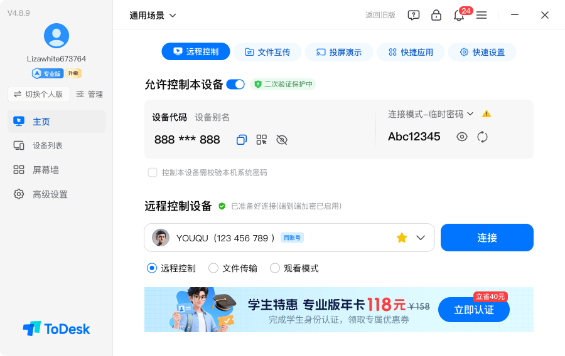565x356 pixels.
Task: Select 观看模式 radio button
Action: click(275, 268)
